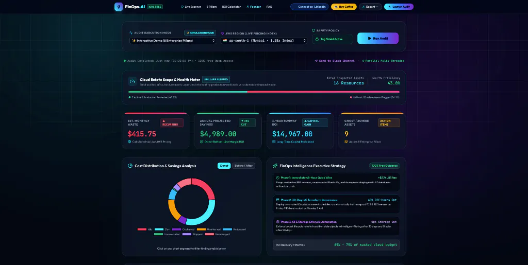
Task: Click the Cost Distribution pie chart icon
Action: pos(130,166)
